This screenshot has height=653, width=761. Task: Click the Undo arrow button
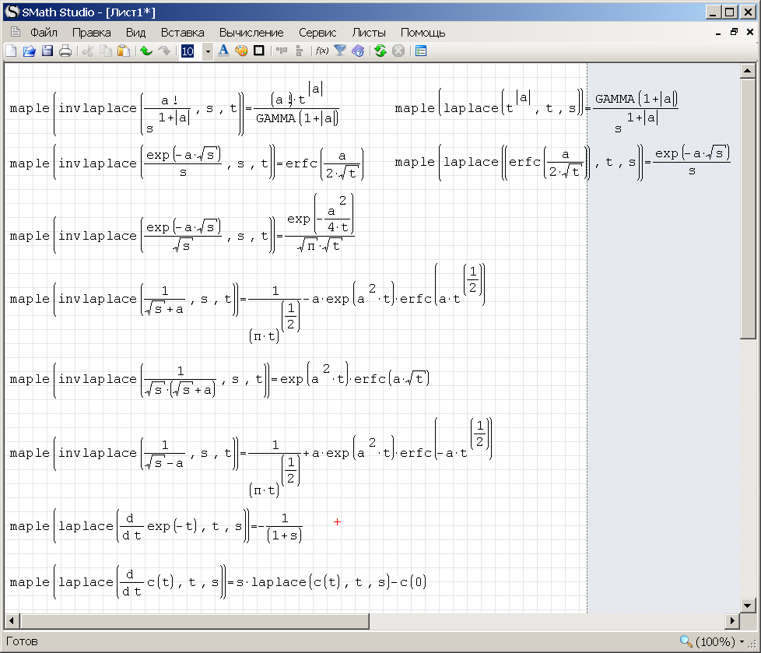coord(147,51)
